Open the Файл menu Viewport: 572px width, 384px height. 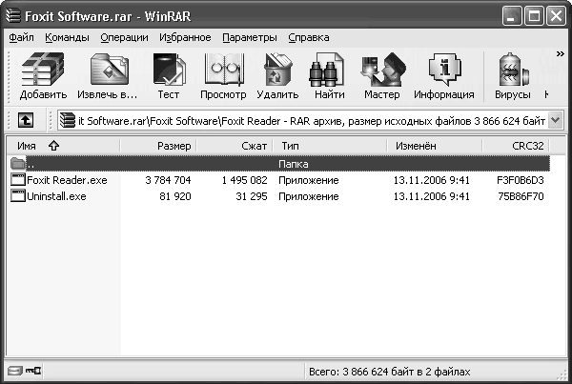tap(21, 37)
